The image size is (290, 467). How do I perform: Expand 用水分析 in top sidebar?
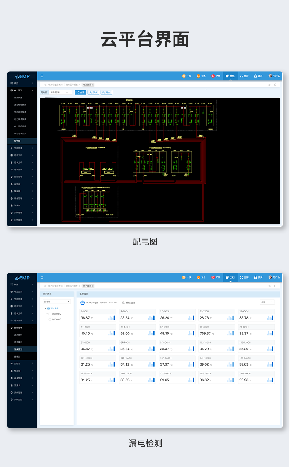pyautogui.click(x=22, y=162)
